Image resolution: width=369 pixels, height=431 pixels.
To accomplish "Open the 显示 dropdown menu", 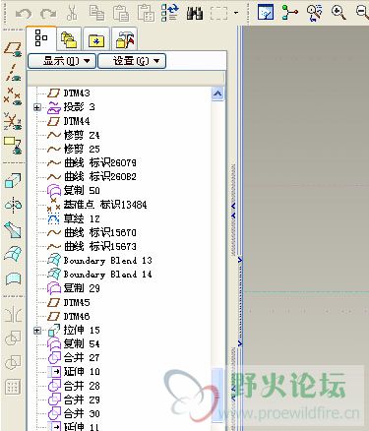I will point(62,61).
